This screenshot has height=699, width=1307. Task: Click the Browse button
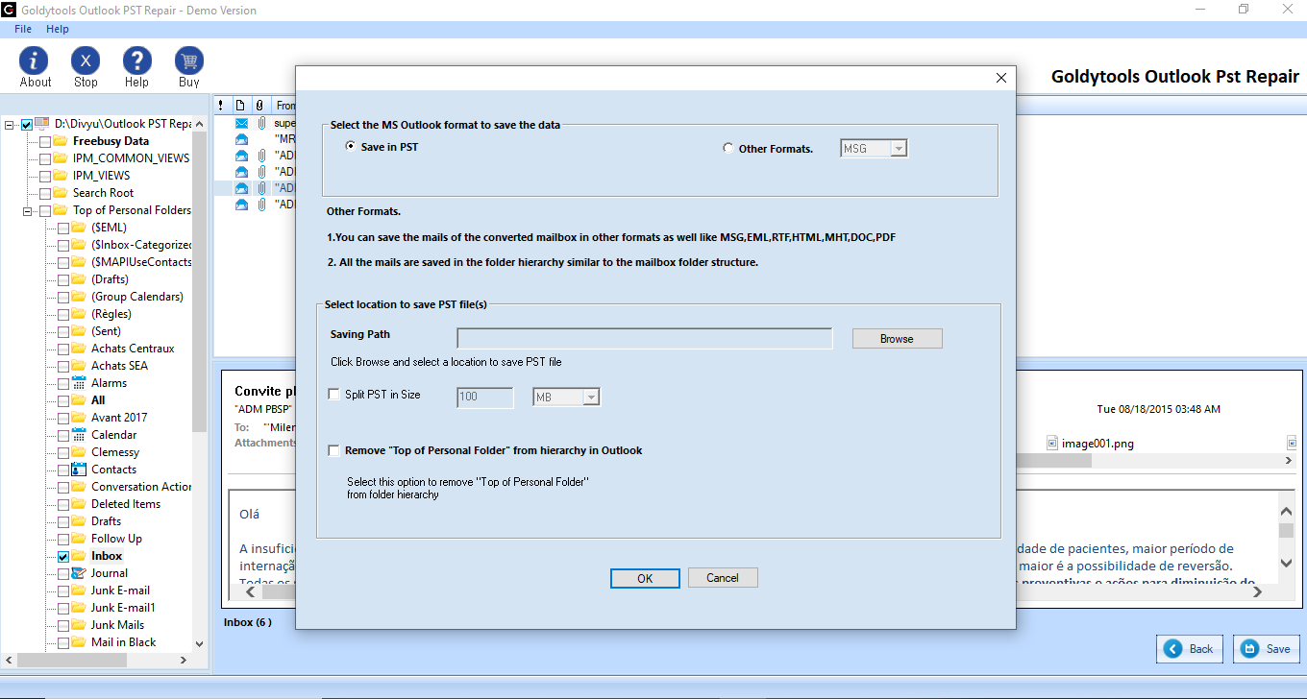pyautogui.click(x=897, y=339)
